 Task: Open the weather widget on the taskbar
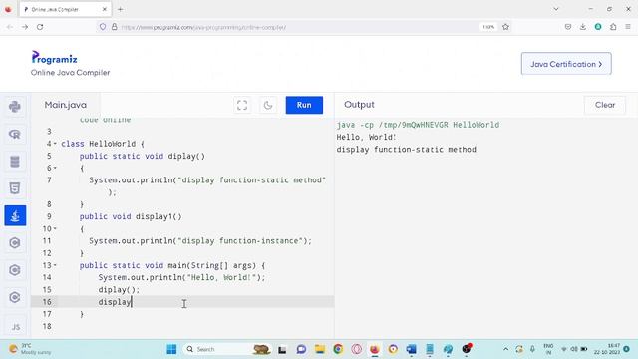[x=31, y=349]
